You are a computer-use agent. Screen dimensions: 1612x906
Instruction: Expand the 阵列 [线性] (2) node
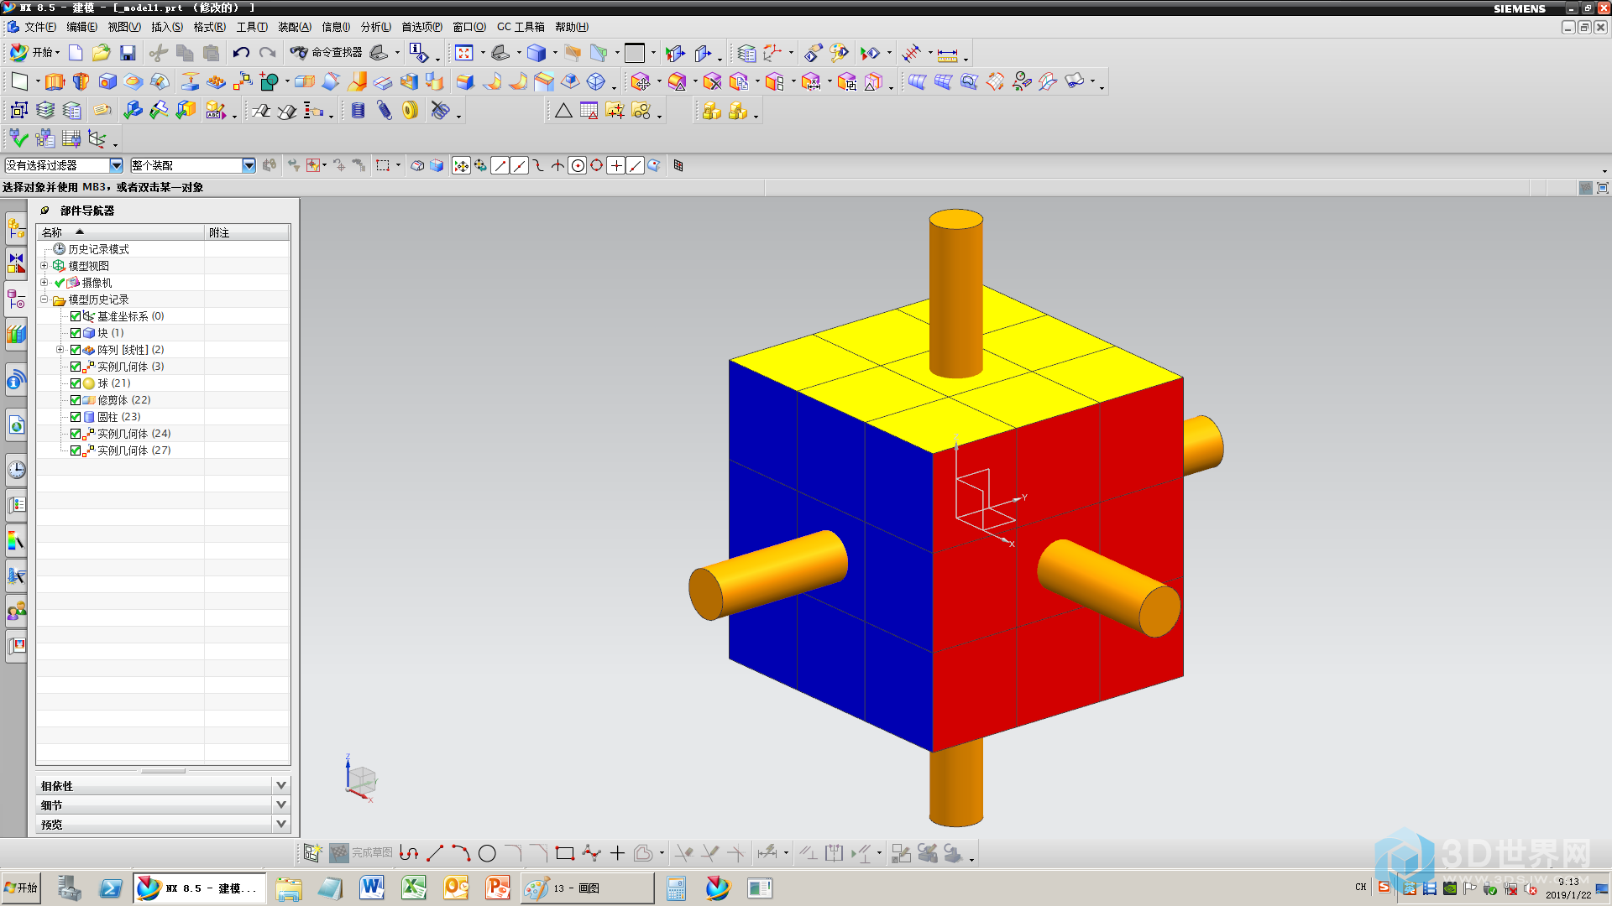coord(60,350)
